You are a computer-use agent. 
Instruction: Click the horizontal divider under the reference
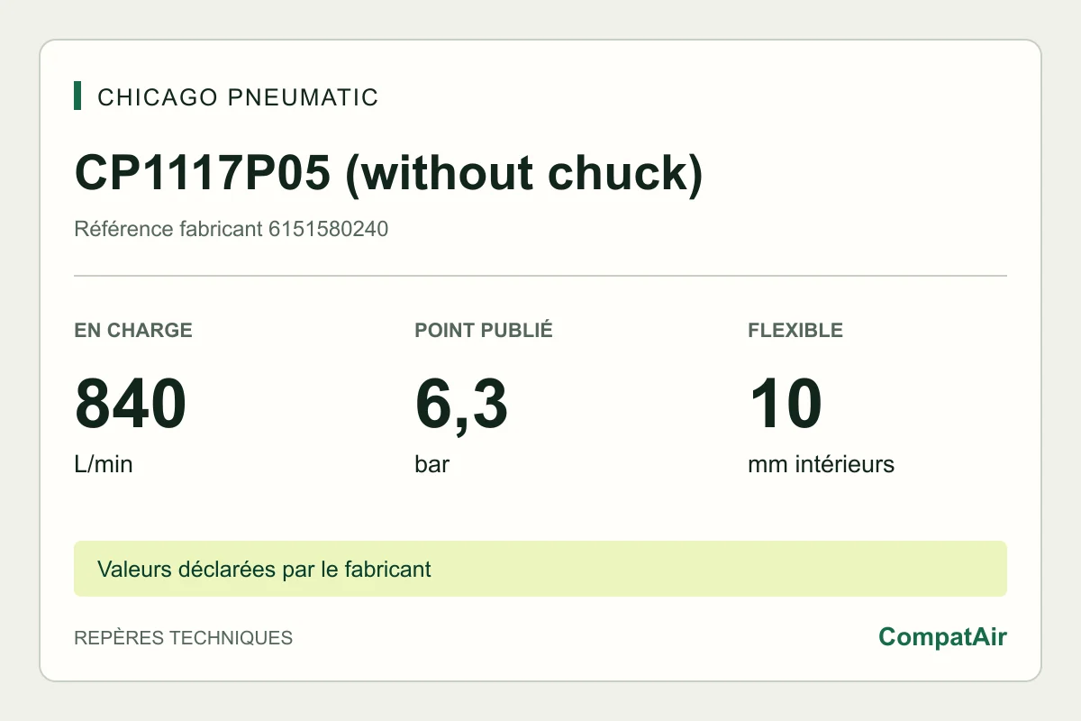click(540, 275)
